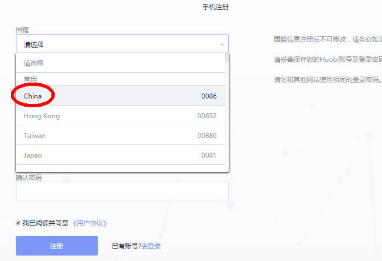Click the 0081 dialing code
The height and width of the screenshot is (261, 382).
(209, 155)
